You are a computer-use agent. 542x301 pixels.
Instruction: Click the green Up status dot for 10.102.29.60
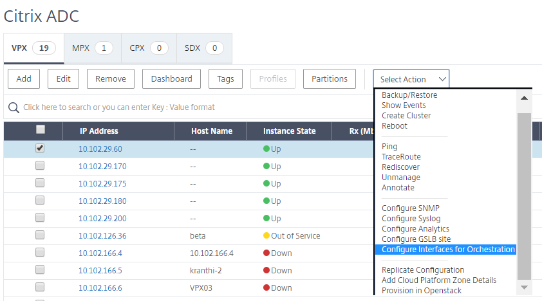pyautogui.click(x=266, y=149)
